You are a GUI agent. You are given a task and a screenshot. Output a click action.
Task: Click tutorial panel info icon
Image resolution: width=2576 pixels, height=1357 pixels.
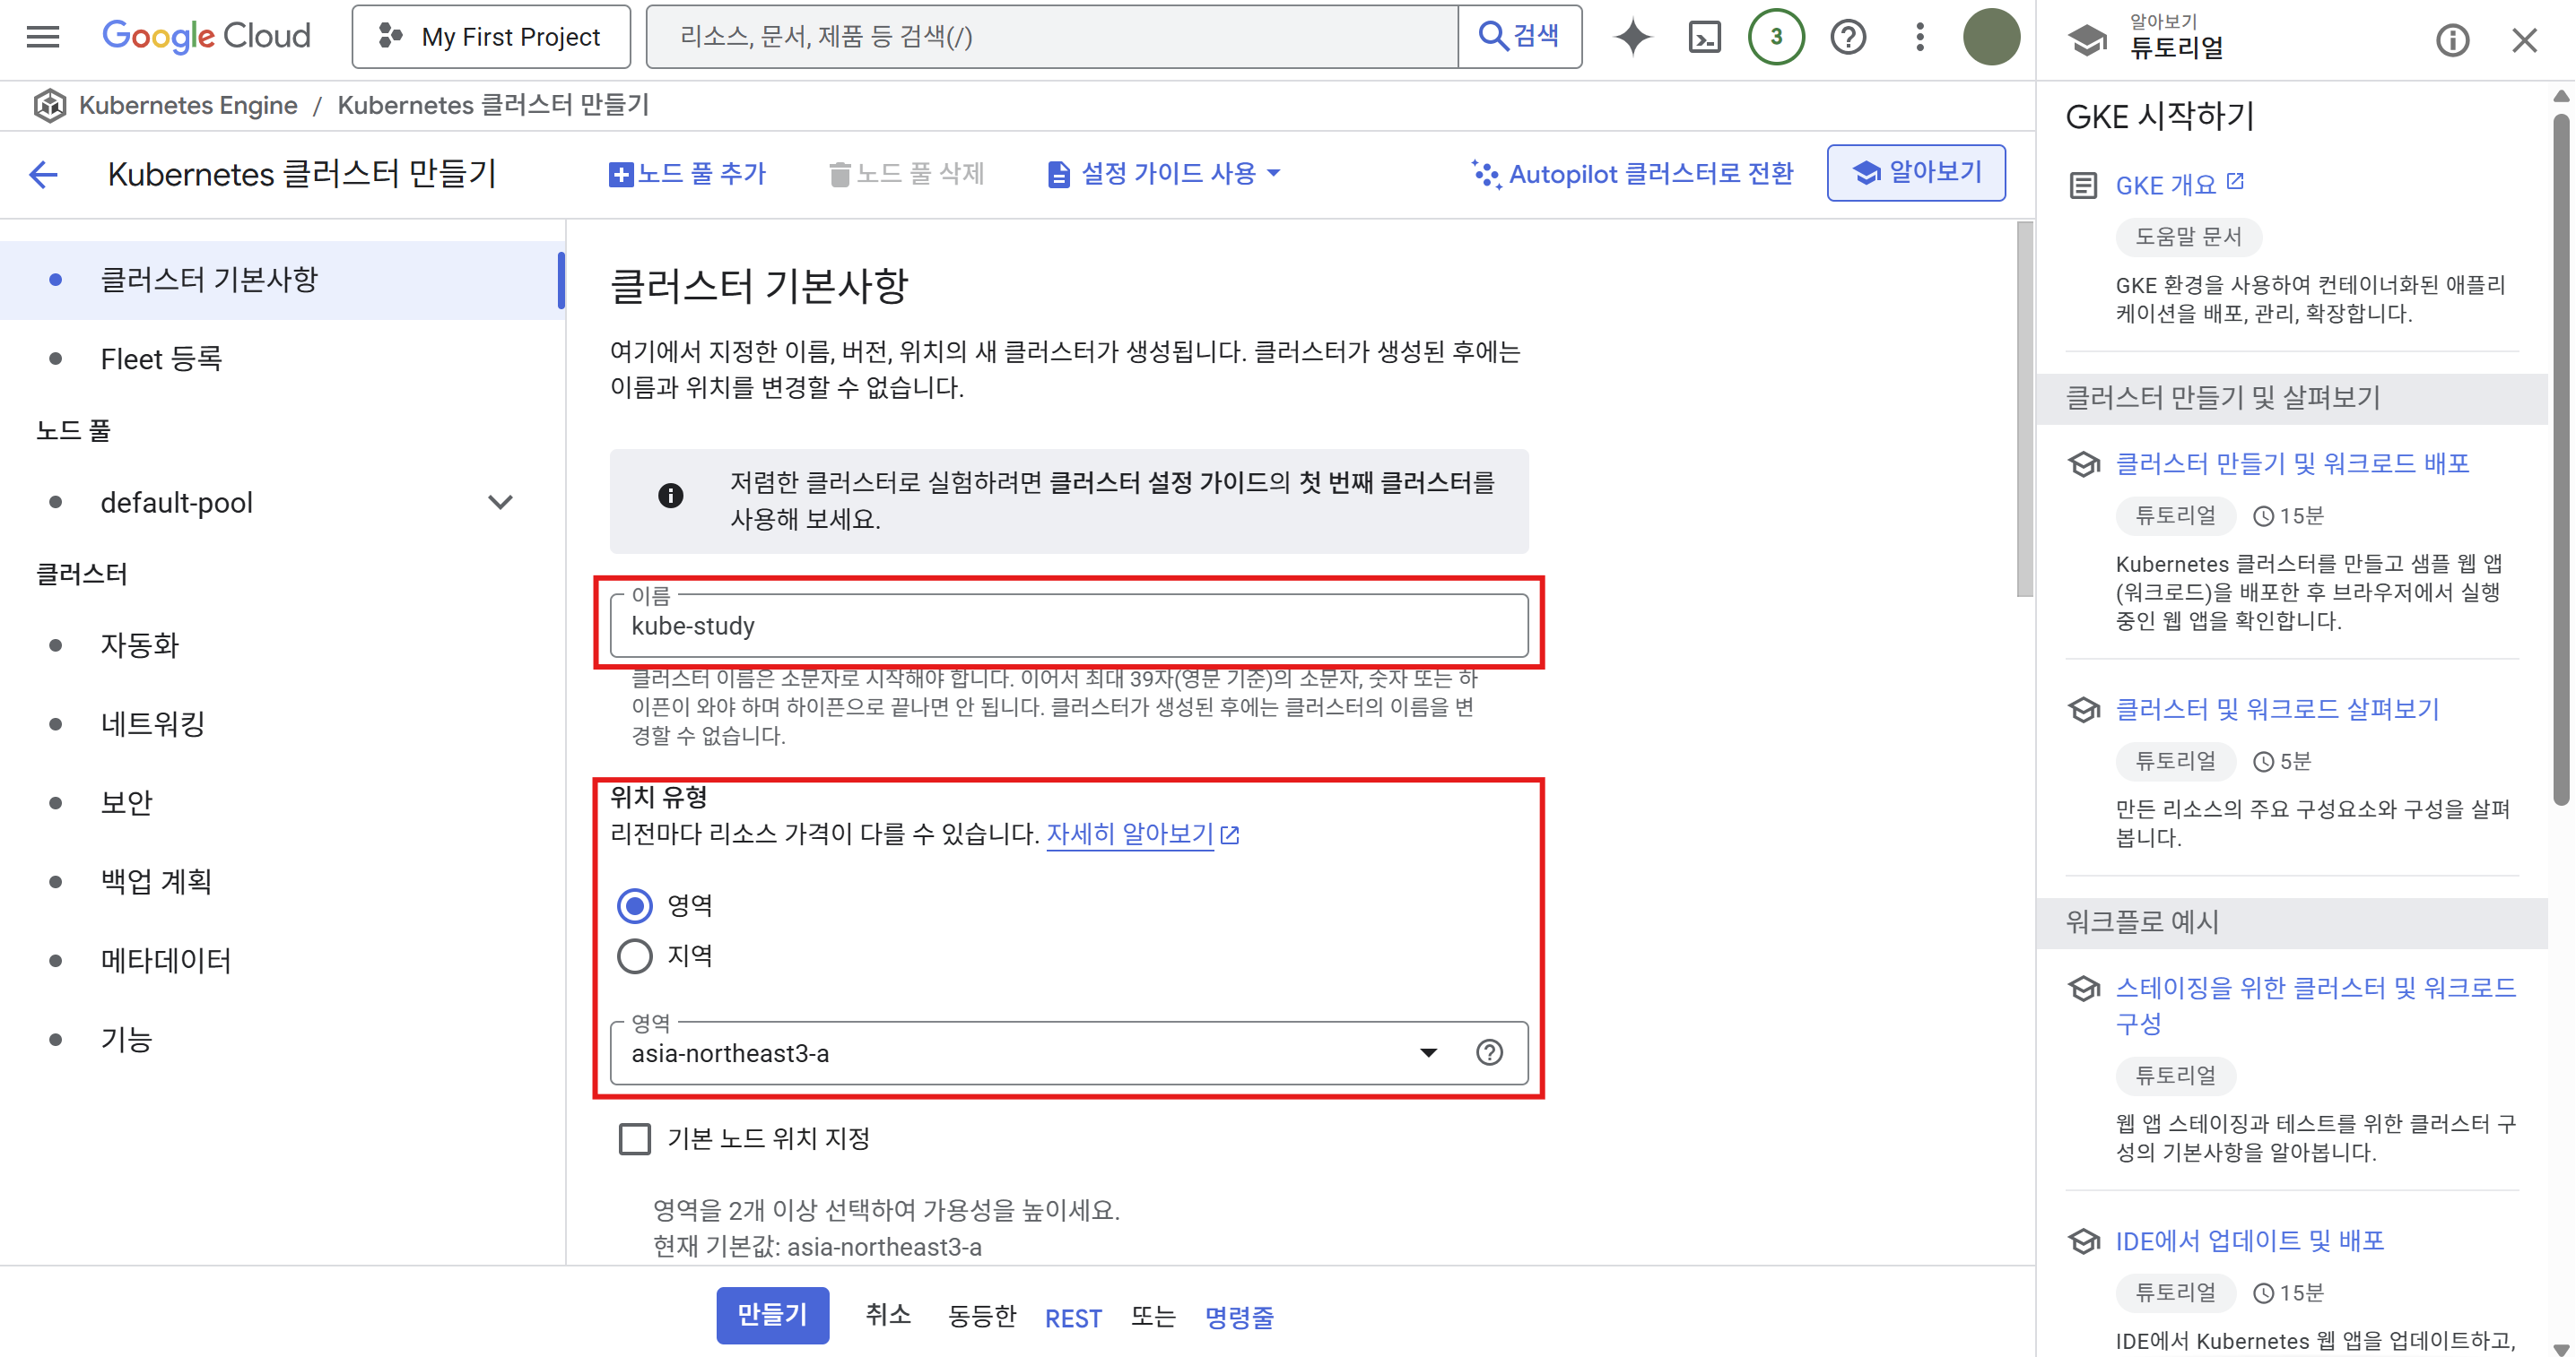point(2452,41)
